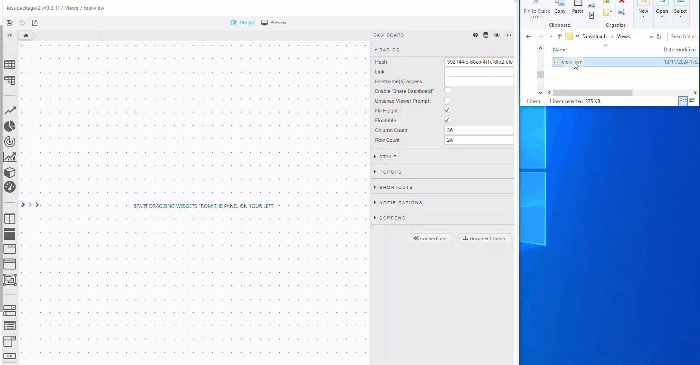Image resolution: width=700 pixels, height=365 pixels.
Task: Click the help question mark icon
Action: [475, 35]
